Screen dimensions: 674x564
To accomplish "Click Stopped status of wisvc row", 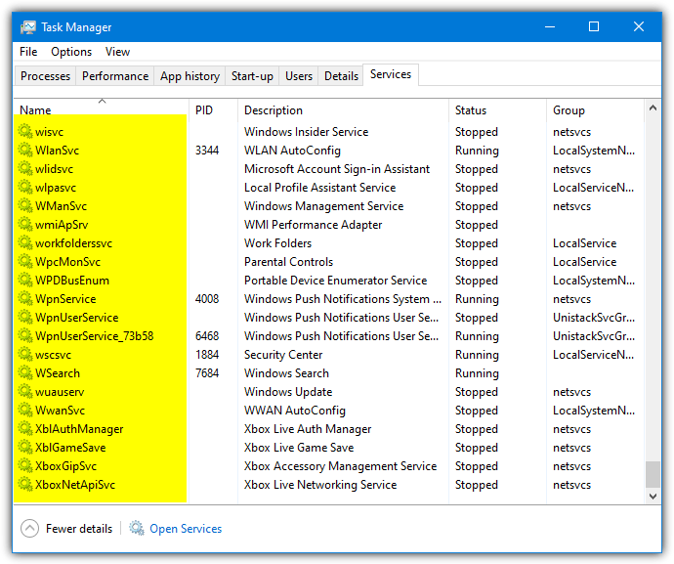I will [477, 132].
